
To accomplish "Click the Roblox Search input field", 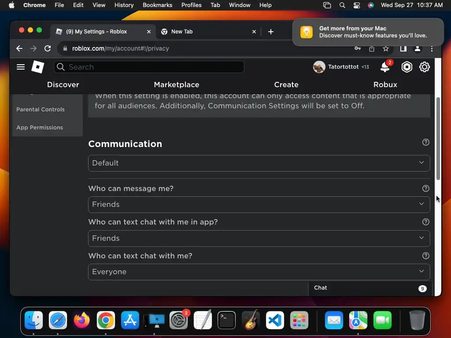I will tap(149, 67).
